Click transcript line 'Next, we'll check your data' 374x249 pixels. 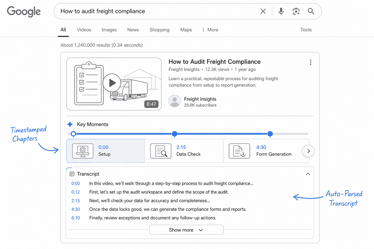coord(150,201)
